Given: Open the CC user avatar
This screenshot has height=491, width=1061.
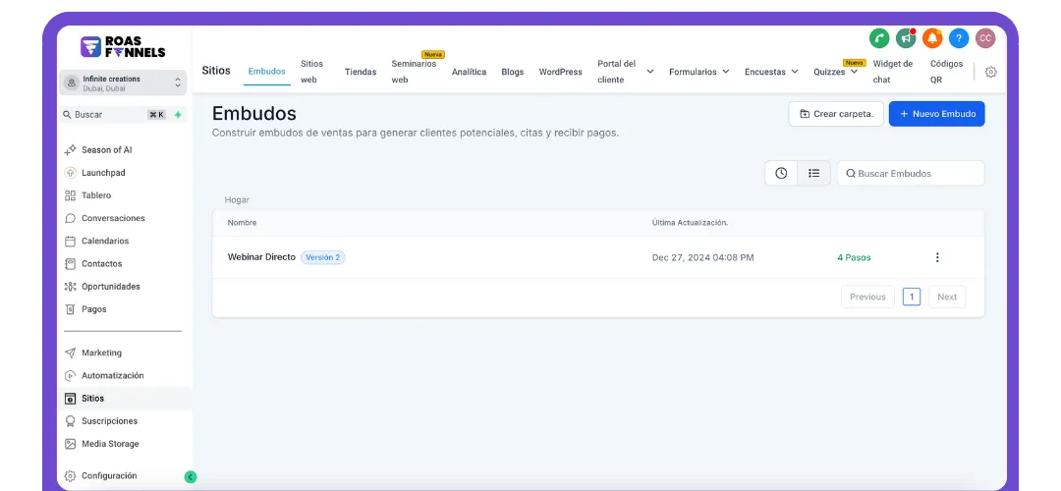Looking at the screenshot, I should click(x=985, y=38).
